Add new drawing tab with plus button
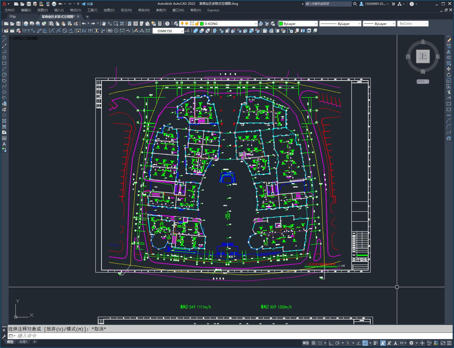 click(87, 17)
